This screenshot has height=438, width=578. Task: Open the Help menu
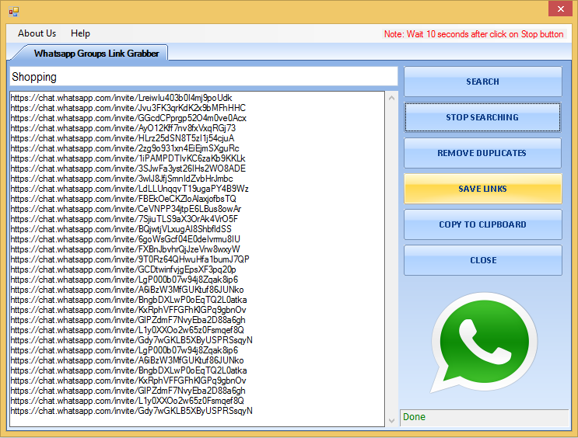80,33
